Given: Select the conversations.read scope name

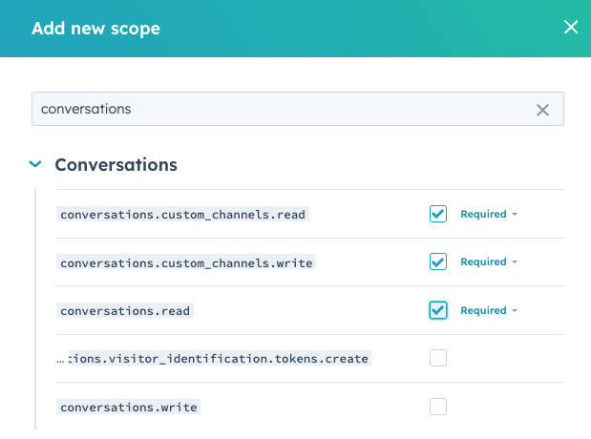Looking at the screenshot, I should [x=125, y=310].
